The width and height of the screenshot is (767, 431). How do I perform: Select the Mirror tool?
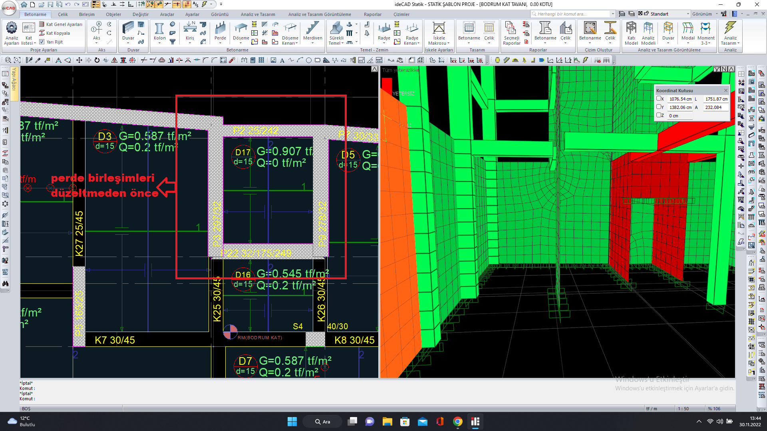(114, 60)
